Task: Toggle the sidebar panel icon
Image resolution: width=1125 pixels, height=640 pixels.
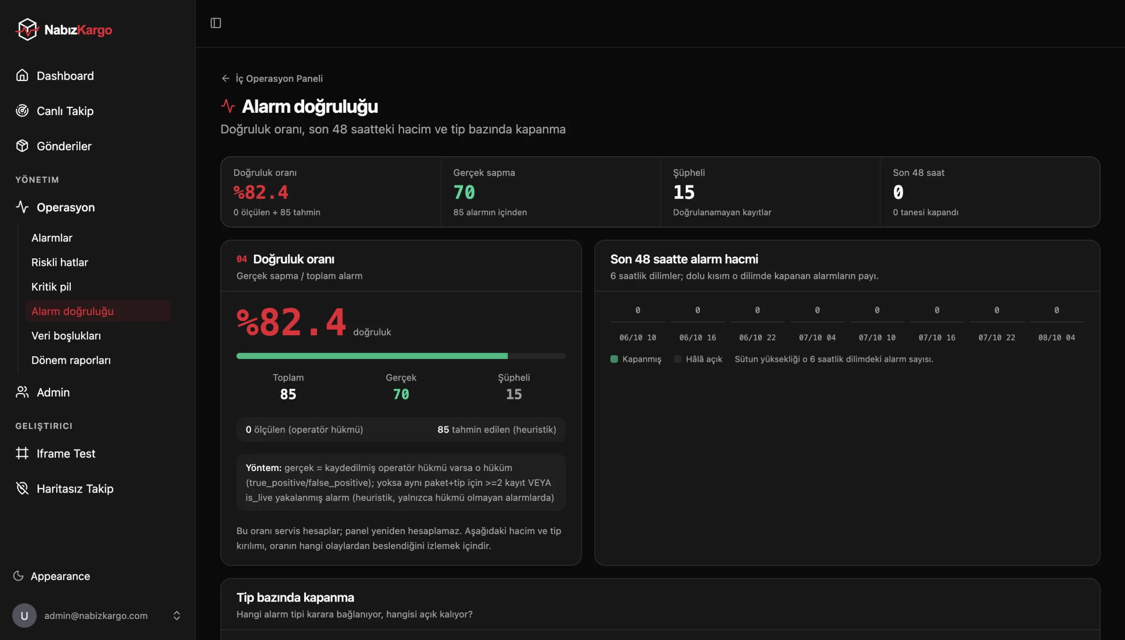Action: tap(216, 23)
